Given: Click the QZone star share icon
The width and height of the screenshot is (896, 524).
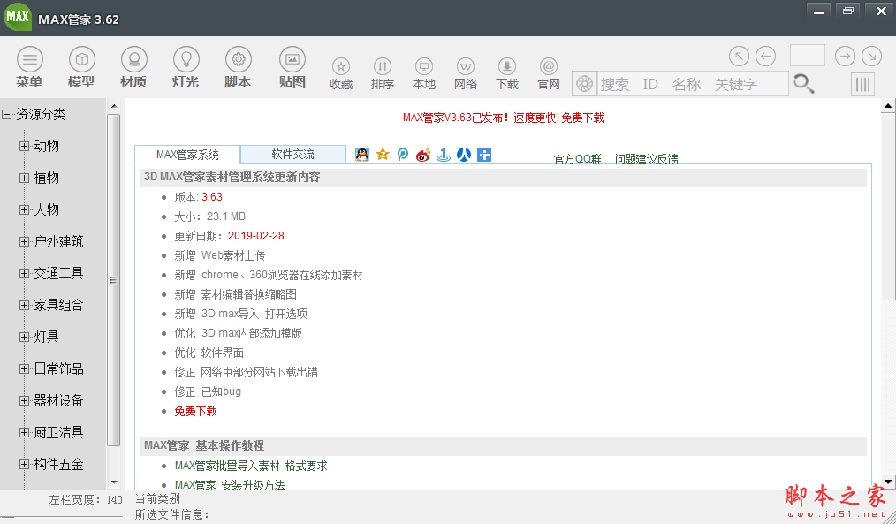Looking at the screenshot, I should pos(383,155).
